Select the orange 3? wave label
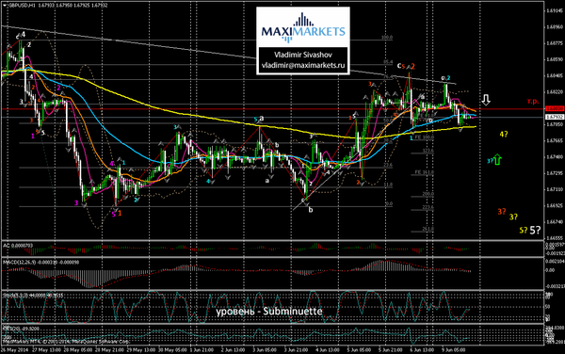This screenshot has width=565, height=354. pyautogui.click(x=502, y=212)
